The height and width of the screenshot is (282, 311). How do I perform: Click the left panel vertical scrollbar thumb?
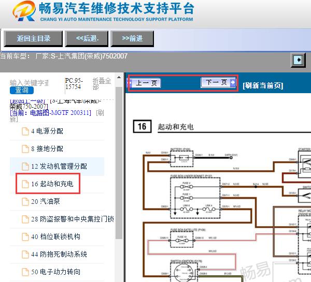point(119,163)
